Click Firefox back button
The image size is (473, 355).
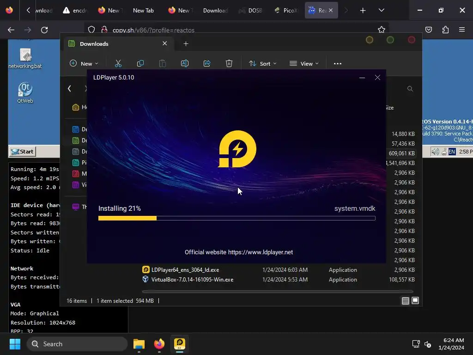(x=11, y=30)
